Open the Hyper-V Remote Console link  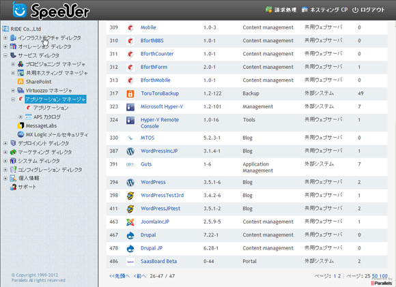point(160,123)
